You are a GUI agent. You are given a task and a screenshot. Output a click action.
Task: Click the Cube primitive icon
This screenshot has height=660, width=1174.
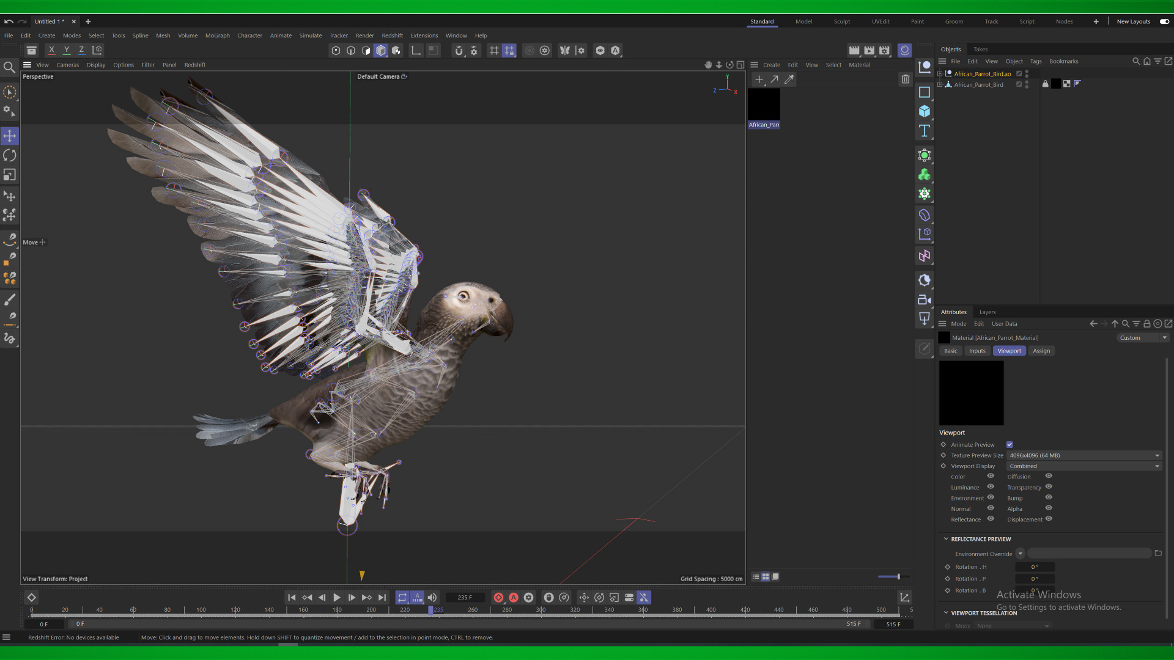[x=925, y=111]
